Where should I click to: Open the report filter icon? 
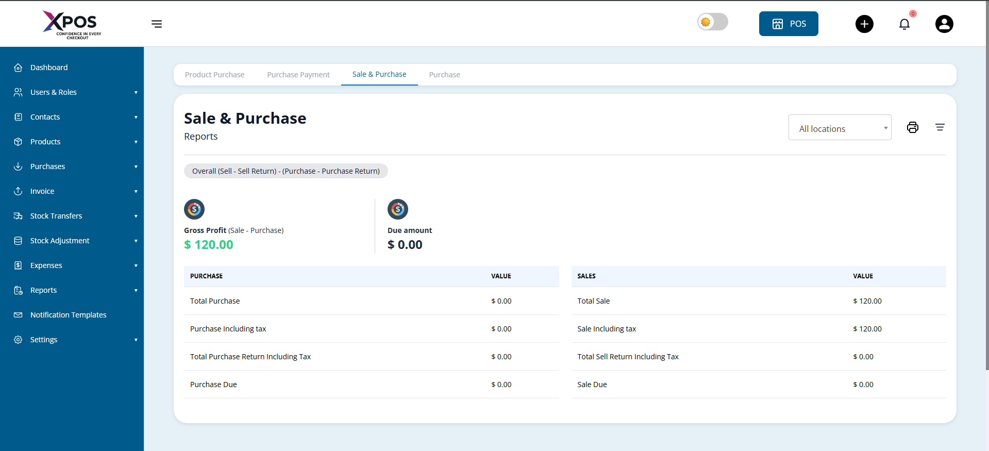coord(940,127)
